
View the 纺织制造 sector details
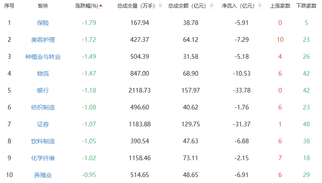(43, 107)
